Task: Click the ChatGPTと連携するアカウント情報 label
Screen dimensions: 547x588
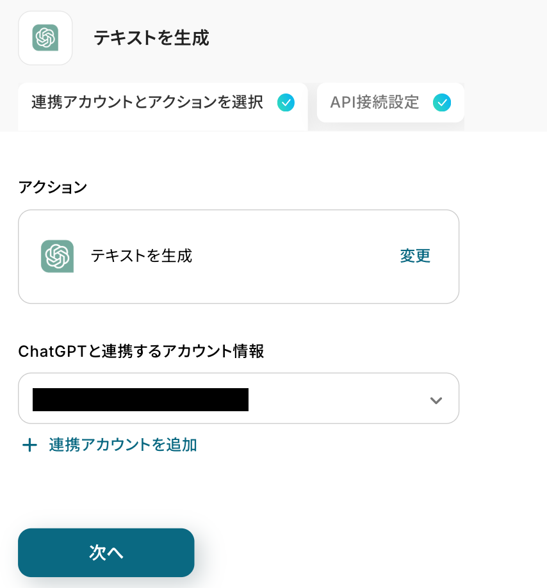Action: [x=141, y=351]
